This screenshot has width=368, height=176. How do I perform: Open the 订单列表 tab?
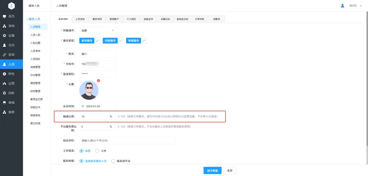coord(199,19)
